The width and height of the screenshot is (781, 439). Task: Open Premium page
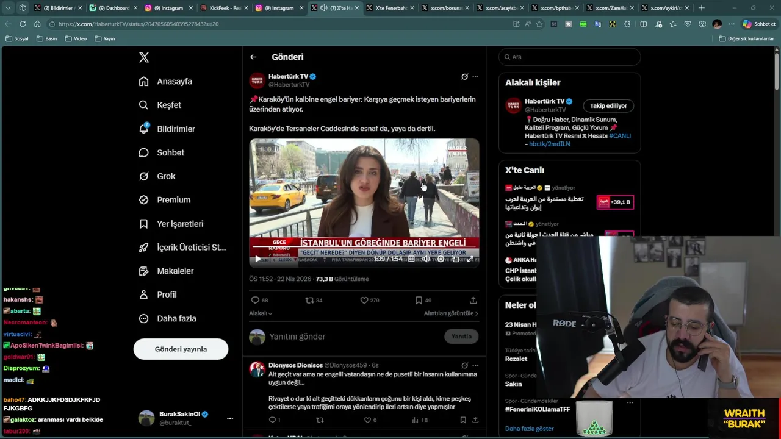pyautogui.click(x=165, y=200)
